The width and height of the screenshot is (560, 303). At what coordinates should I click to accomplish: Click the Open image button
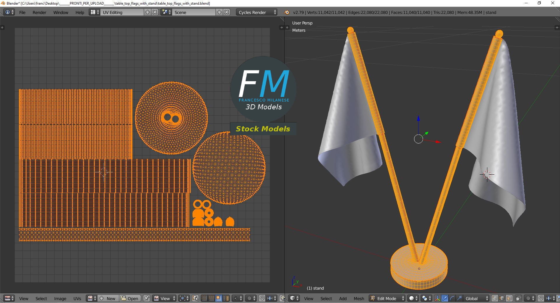tap(130, 298)
